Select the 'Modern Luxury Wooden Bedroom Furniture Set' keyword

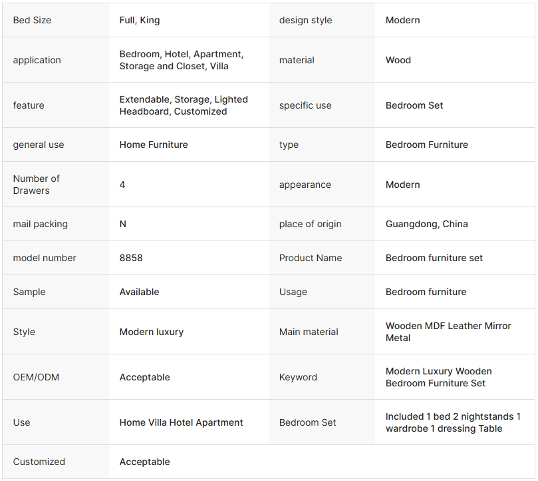pos(439,377)
